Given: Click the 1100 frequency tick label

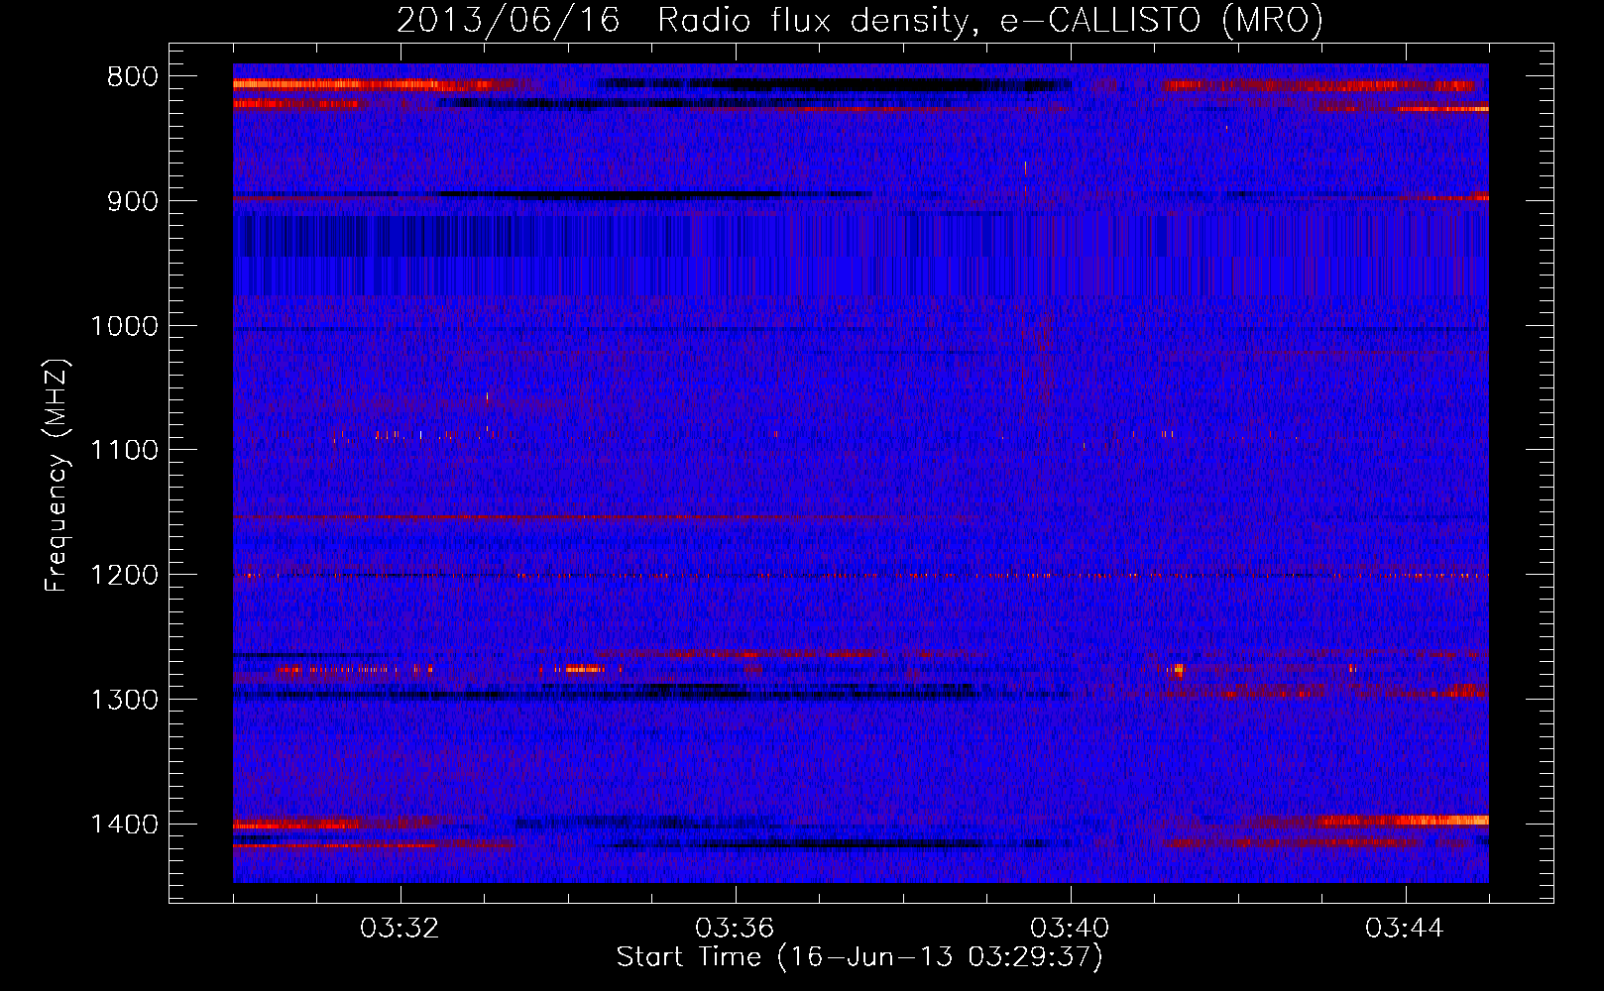Looking at the screenshot, I should 124,451.
